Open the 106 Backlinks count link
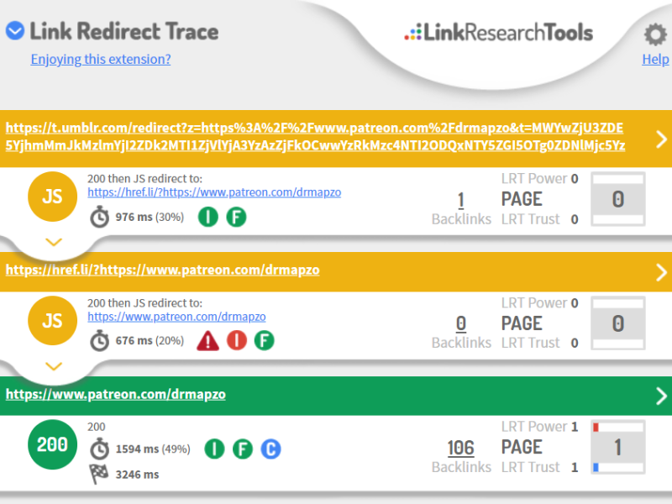 click(460, 448)
